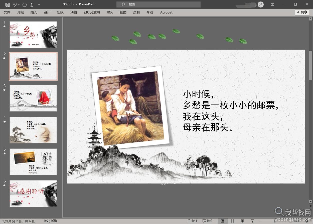Click the poem text box starting 小时候
This screenshot has width=313, height=224.
231,111
